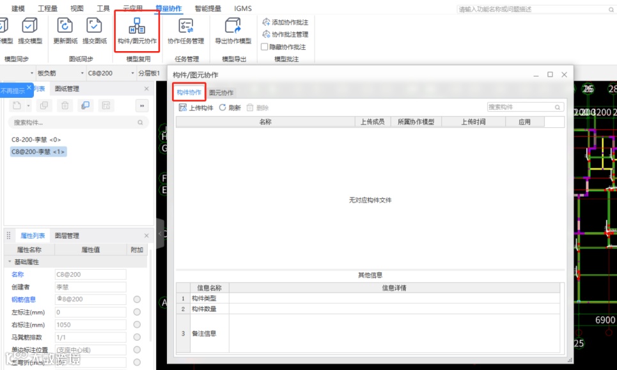The height and width of the screenshot is (370, 617).
Task: Select 上传构件 upload component
Action: tap(196, 108)
